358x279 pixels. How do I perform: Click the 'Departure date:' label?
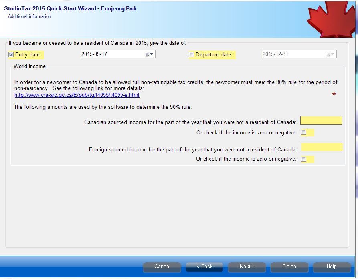214,55
